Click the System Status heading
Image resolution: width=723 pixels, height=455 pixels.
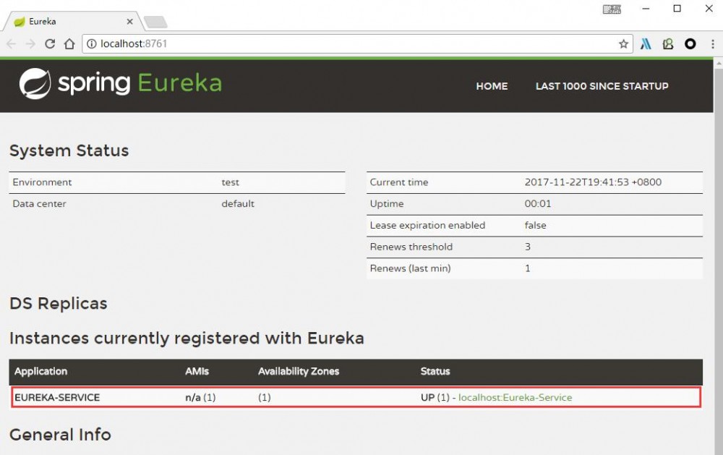69,151
